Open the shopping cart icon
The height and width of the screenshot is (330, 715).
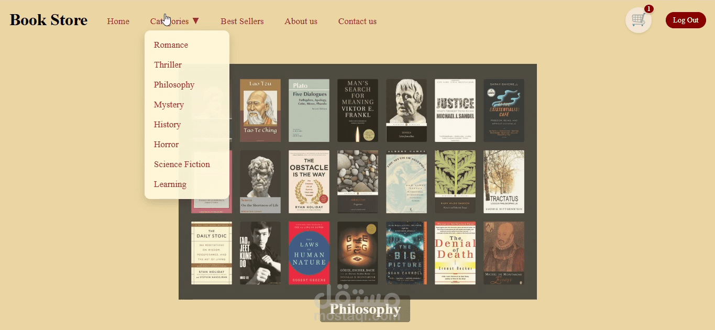point(638,20)
